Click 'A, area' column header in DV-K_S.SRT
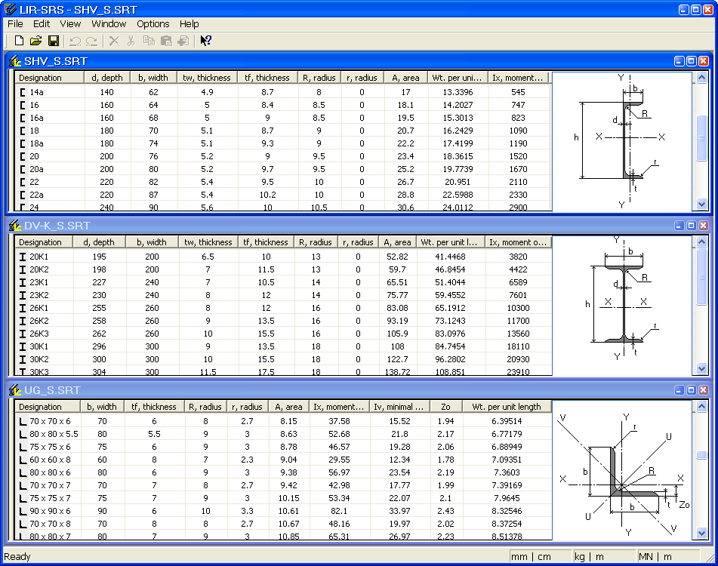Image resolution: width=718 pixels, height=566 pixels. coord(396,242)
